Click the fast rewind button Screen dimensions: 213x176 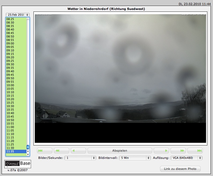[61, 151]
